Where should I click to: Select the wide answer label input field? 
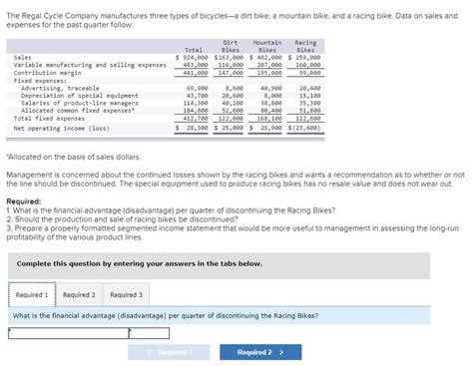pyautogui.click(x=69, y=333)
